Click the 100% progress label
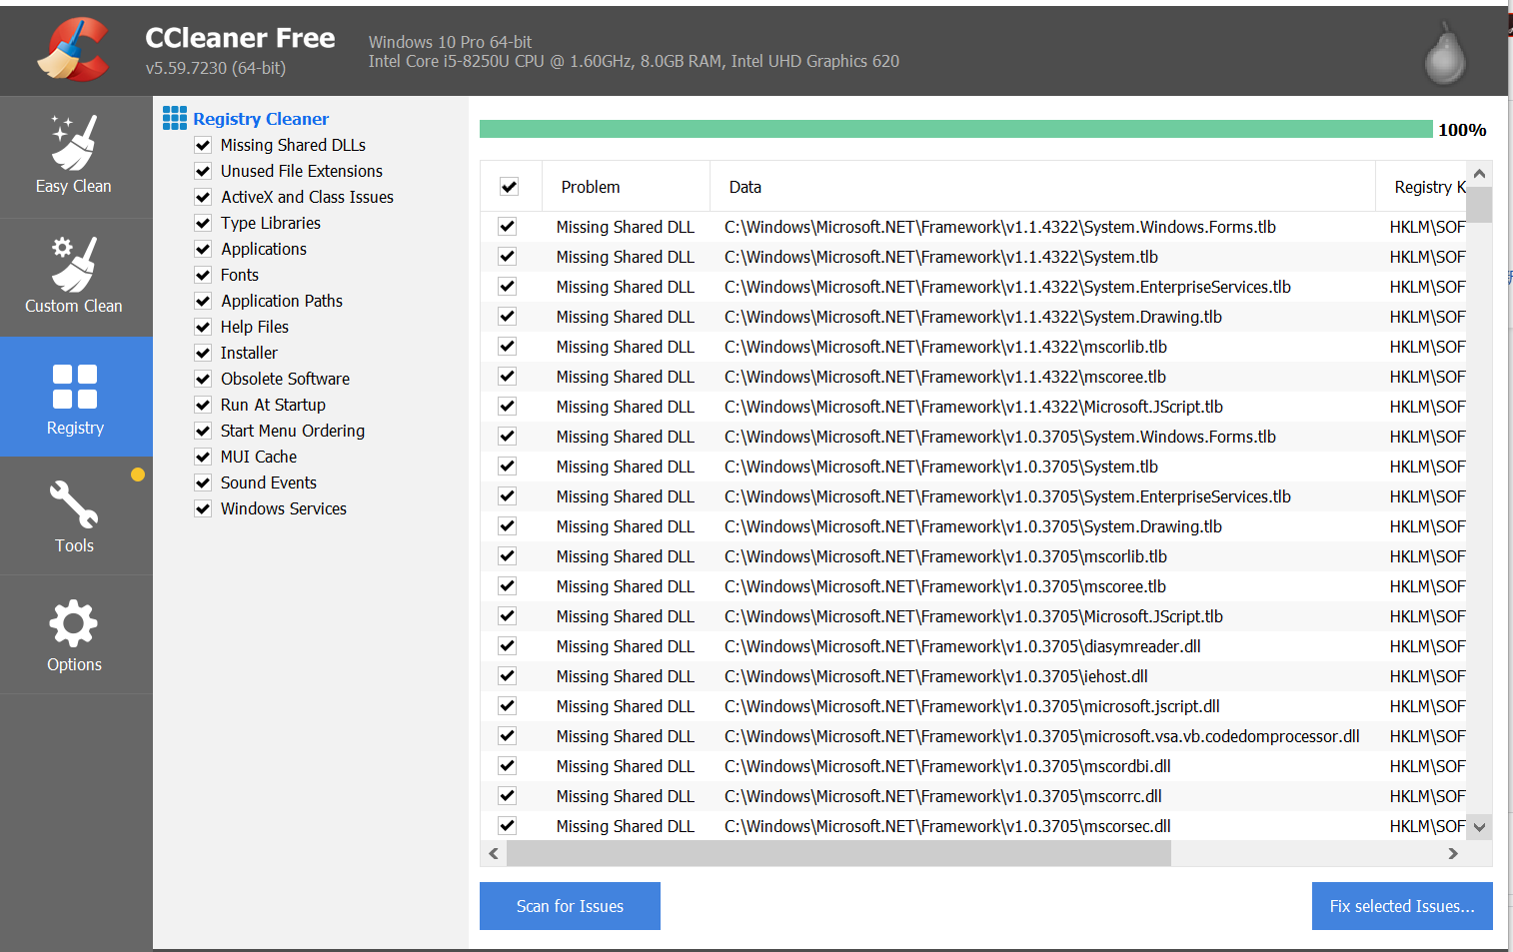 click(x=1462, y=130)
